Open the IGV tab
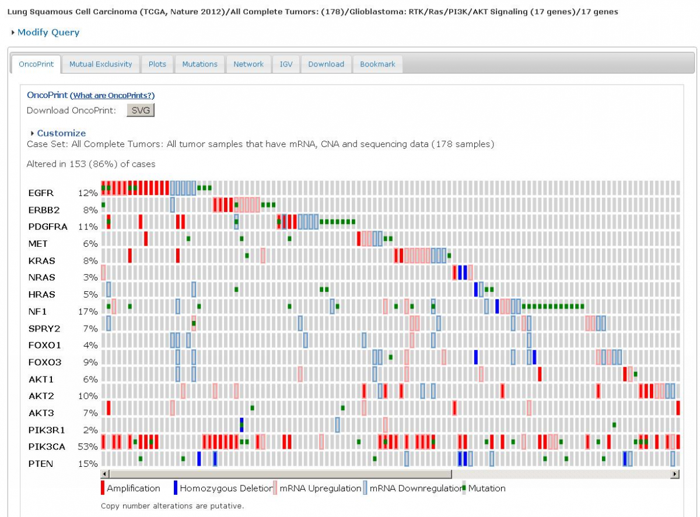Screen dimensions: 700x517 click(286, 64)
